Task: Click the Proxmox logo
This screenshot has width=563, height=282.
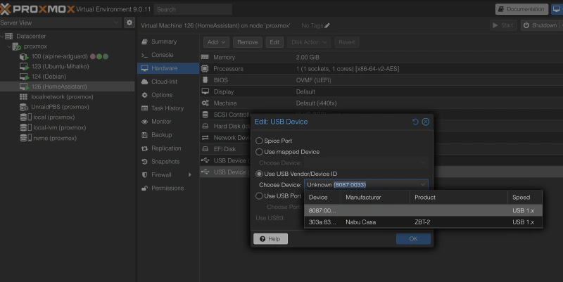Action: (37, 9)
